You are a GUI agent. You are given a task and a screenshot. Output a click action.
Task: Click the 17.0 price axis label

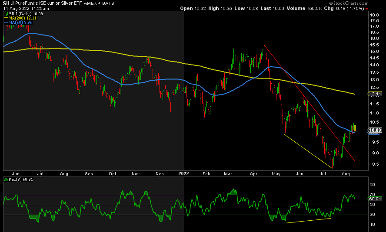(374, 26)
